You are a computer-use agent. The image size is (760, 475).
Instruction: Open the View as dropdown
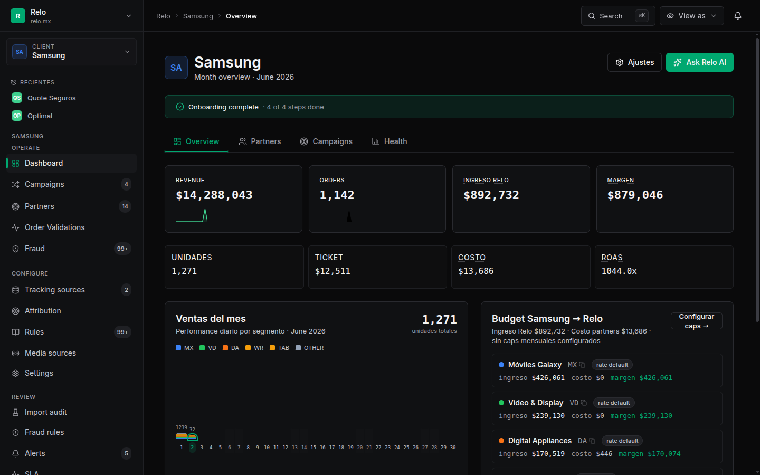pos(691,16)
